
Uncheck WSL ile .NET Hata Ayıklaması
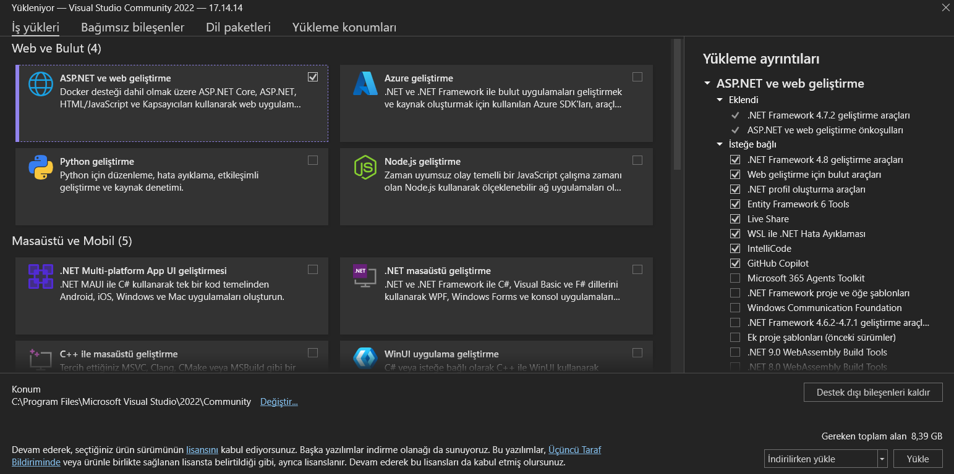point(735,234)
